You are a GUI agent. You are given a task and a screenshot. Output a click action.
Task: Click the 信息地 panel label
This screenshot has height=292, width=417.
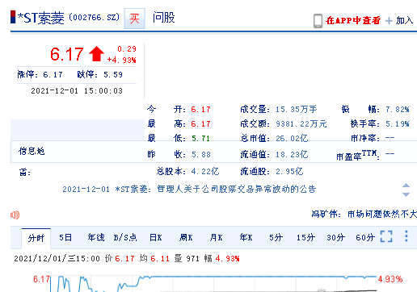32,151
